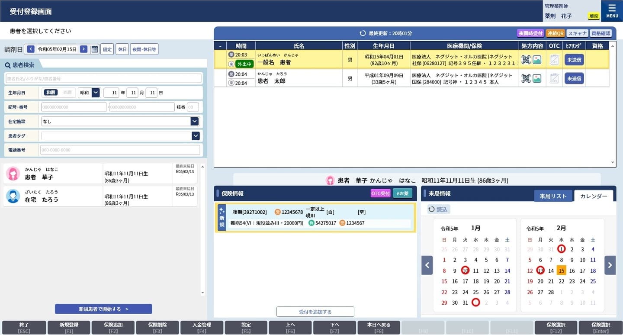Toggle the 固定 date lock button
Viewport: 623px width, 335px height.
pyautogui.click(x=107, y=49)
